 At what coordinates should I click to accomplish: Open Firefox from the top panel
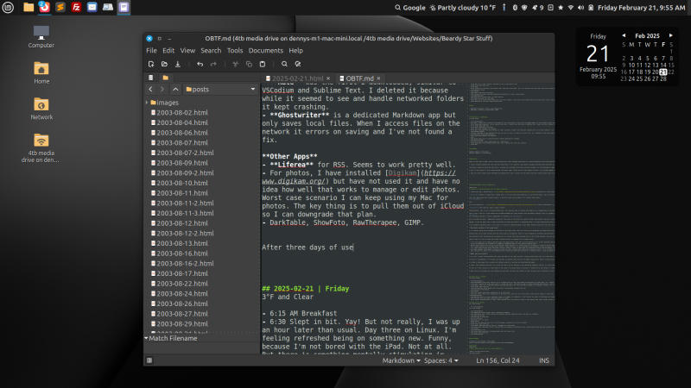[44, 7]
